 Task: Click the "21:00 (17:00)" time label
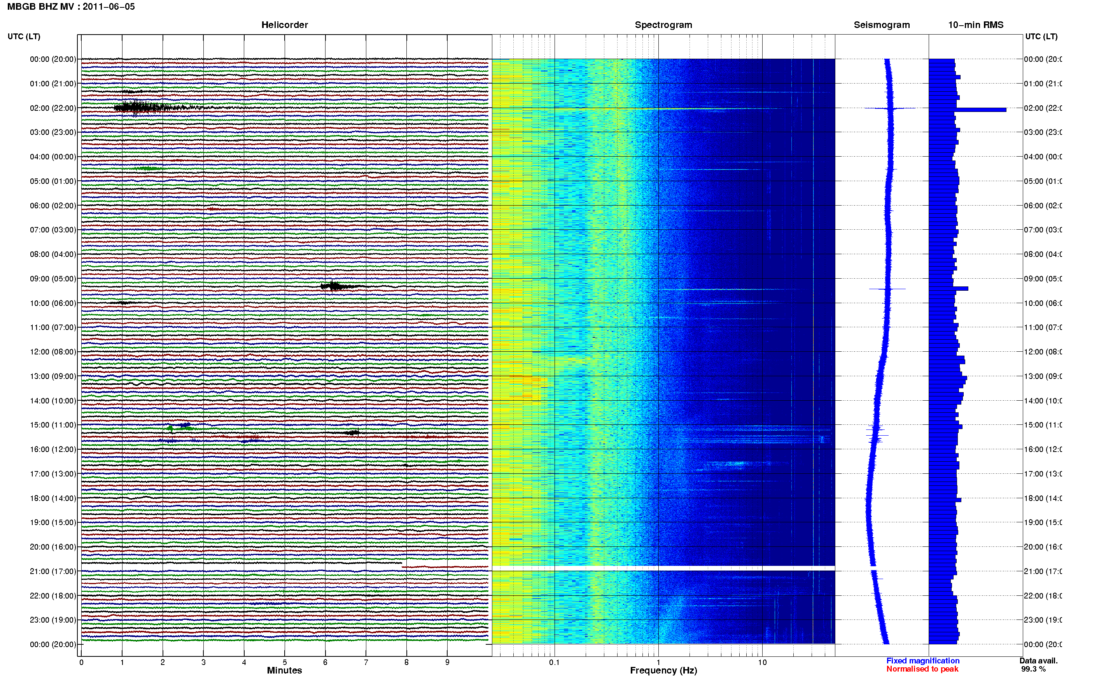pos(53,571)
